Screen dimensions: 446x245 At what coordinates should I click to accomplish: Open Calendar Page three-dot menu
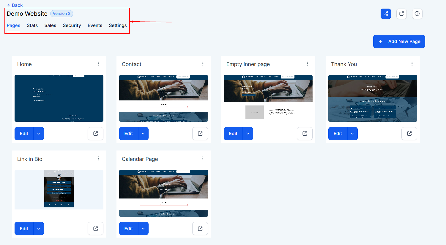tap(203, 158)
